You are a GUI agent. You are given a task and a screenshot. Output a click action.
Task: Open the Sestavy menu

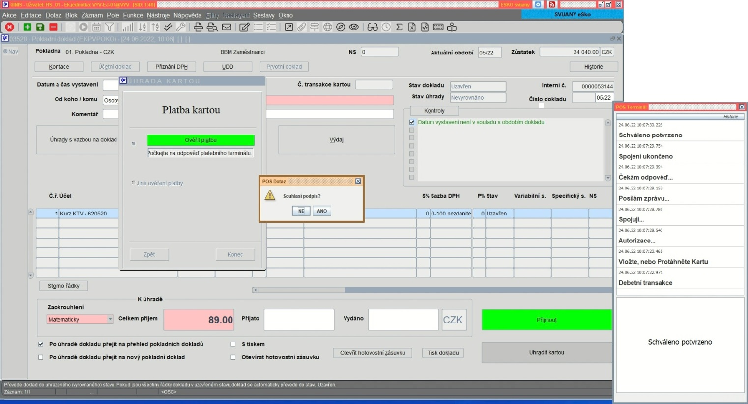[x=263, y=15]
